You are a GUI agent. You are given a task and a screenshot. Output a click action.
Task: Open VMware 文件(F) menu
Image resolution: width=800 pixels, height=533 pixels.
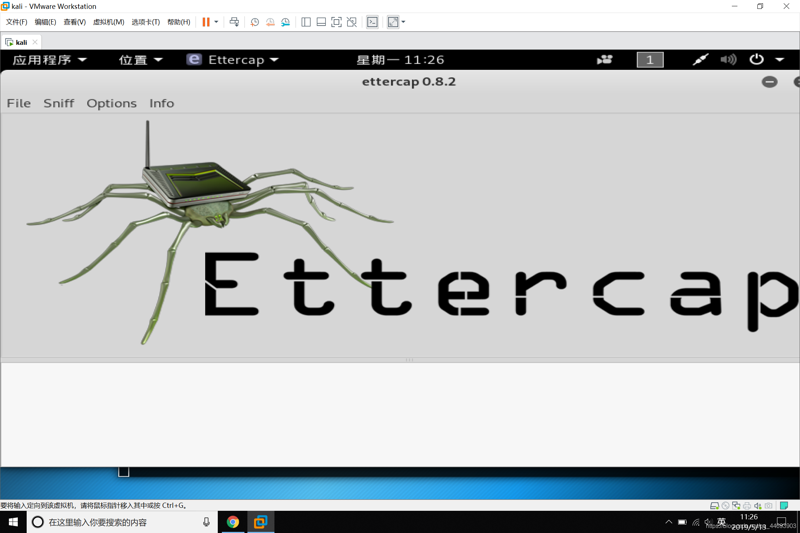[x=17, y=22]
